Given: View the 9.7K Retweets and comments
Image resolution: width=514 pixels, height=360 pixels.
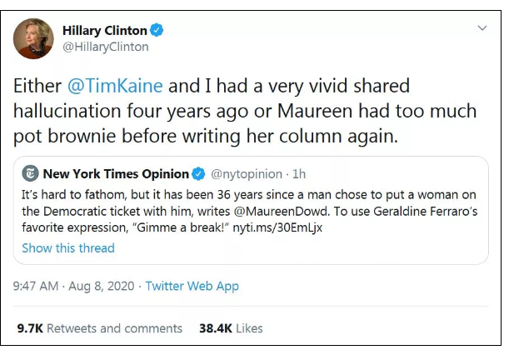Looking at the screenshot, I should click(x=100, y=328).
